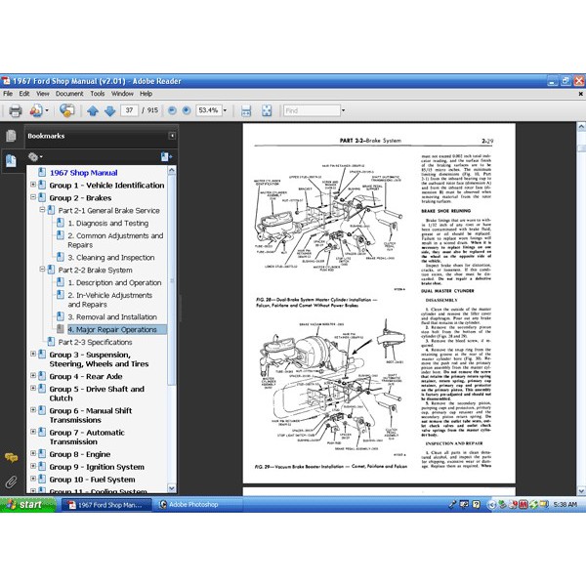Click the bookmarks options gear icon

[x=33, y=157]
